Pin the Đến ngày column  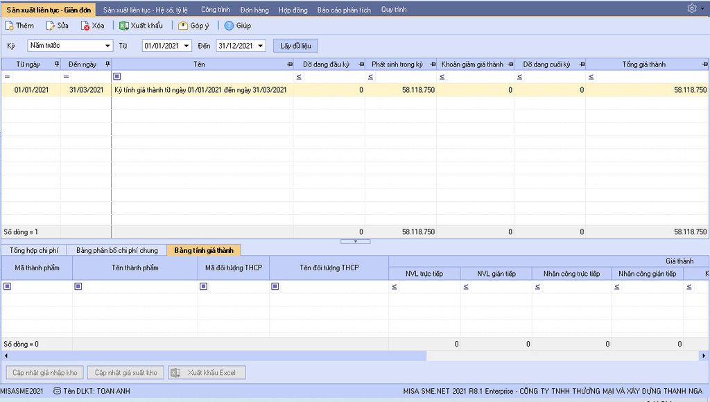coord(107,64)
